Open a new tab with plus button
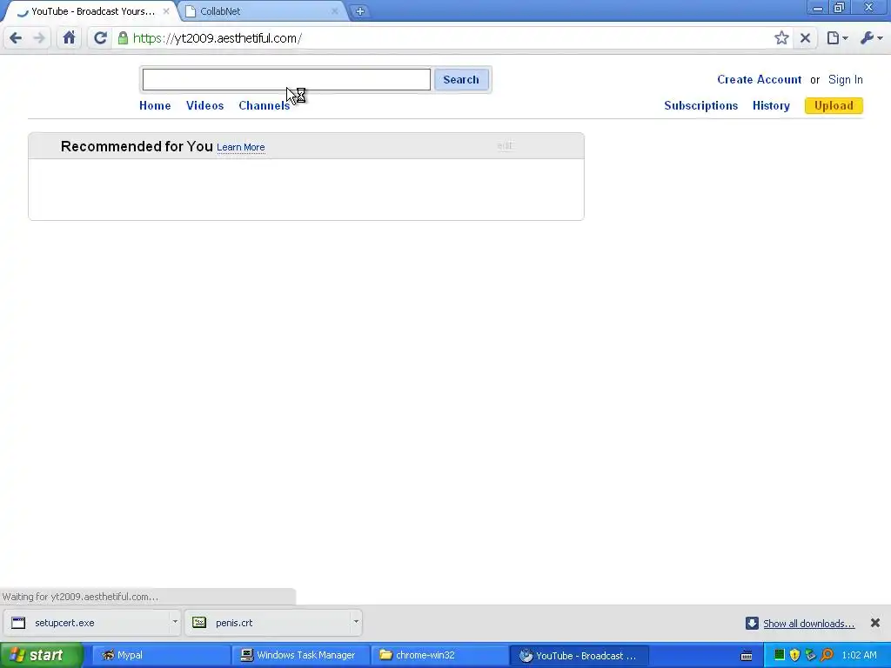 coord(359,11)
